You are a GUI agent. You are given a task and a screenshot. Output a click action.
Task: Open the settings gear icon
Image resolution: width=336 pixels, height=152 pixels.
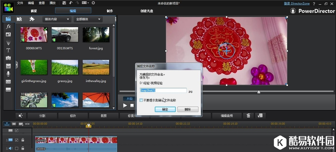[x=93, y=3]
